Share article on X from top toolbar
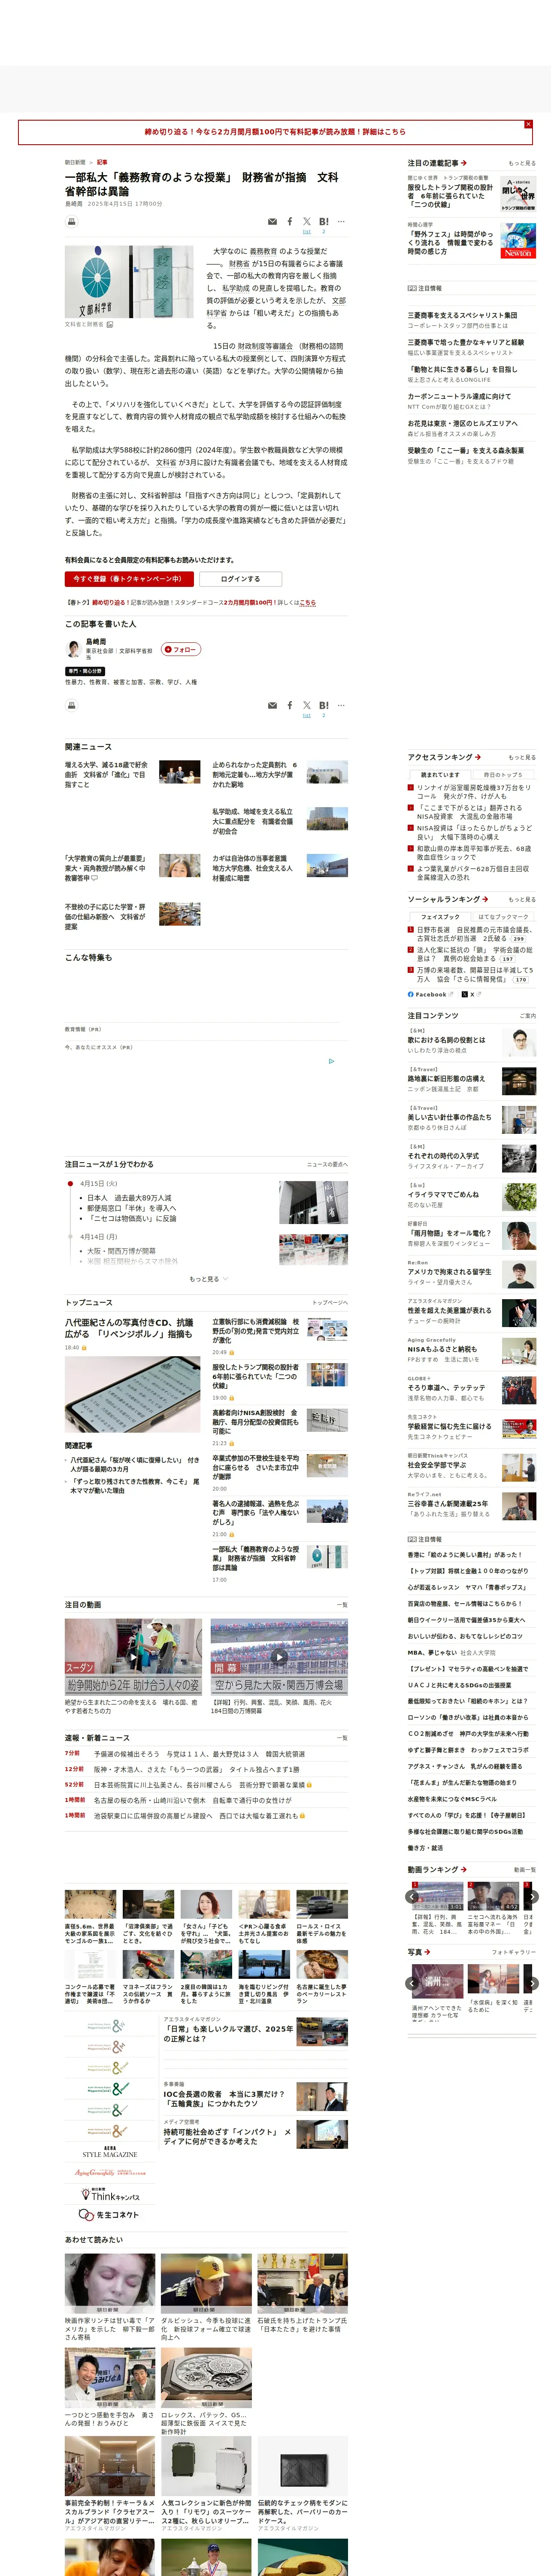Screen dimensions: 551x2576 click(x=307, y=222)
